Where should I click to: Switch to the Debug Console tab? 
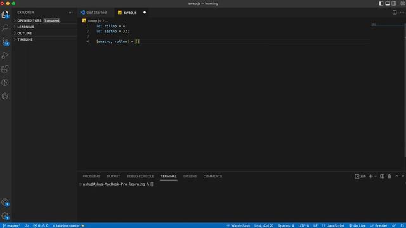tap(140, 176)
